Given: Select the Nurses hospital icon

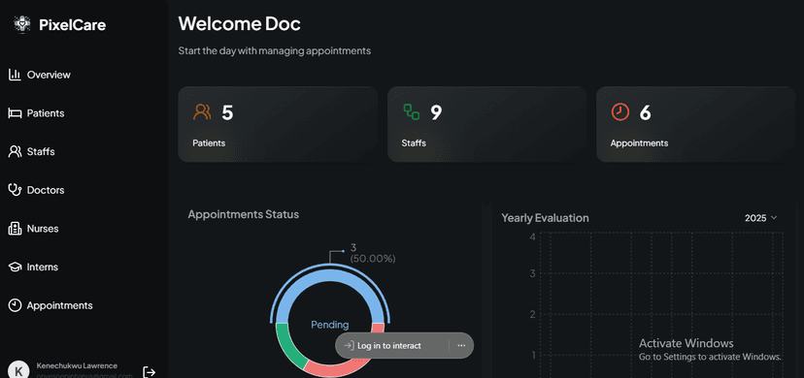Looking at the screenshot, I should pos(15,228).
